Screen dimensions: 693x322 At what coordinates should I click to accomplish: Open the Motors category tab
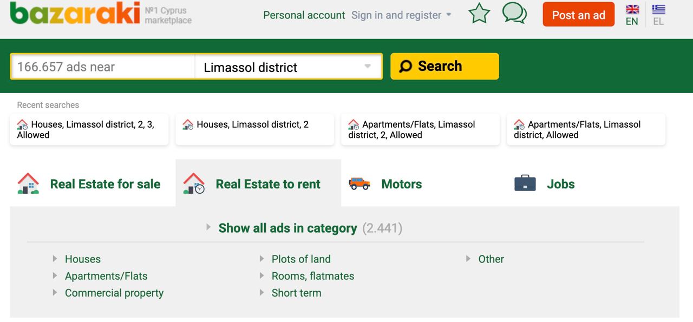click(401, 184)
